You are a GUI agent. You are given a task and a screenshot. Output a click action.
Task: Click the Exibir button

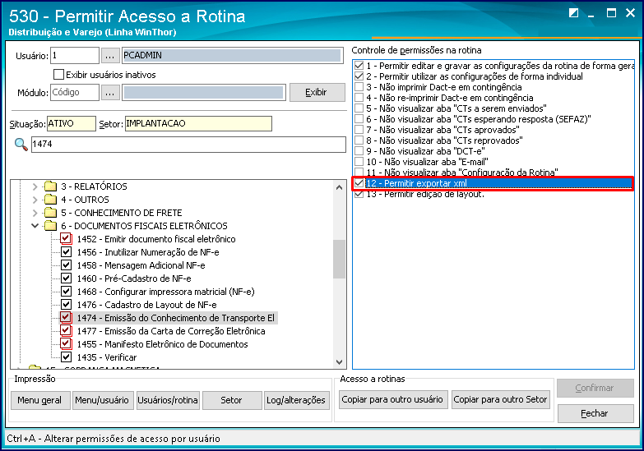click(317, 92)
